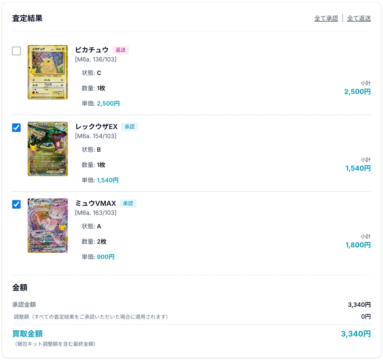Click the 状態: C condition text
Image resolution: width=383 pixels, height=360 pixels.
coord(91,73)
